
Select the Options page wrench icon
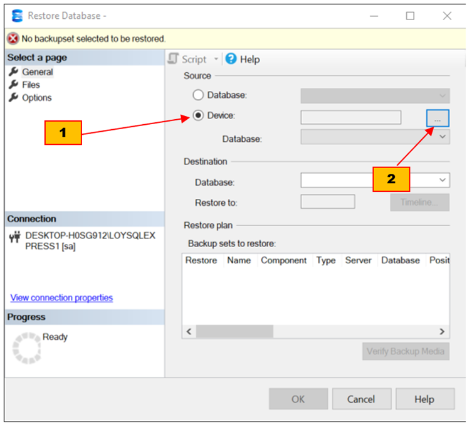pos(13,98)
